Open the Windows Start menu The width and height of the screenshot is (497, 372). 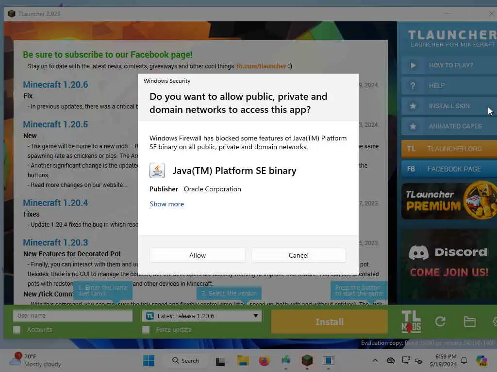(149, 360)
